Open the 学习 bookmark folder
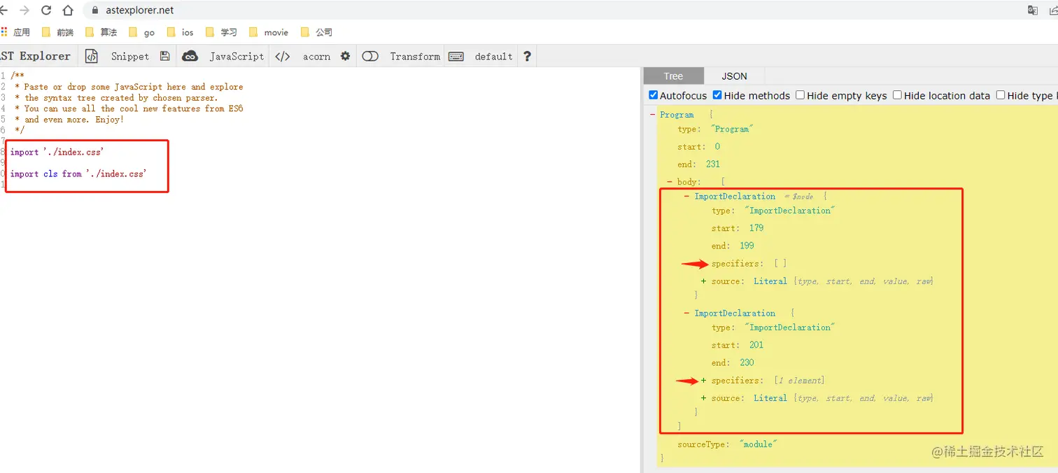This screenshot has width=1058, height=473. click(222, 32)
